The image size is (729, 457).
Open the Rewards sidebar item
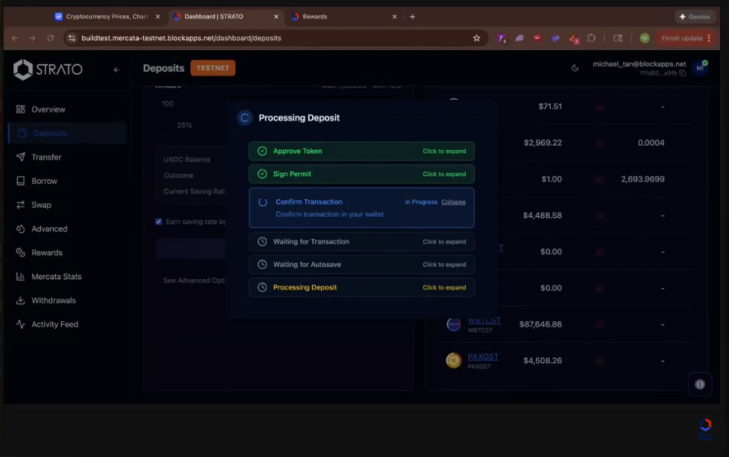tap(47, 253)
